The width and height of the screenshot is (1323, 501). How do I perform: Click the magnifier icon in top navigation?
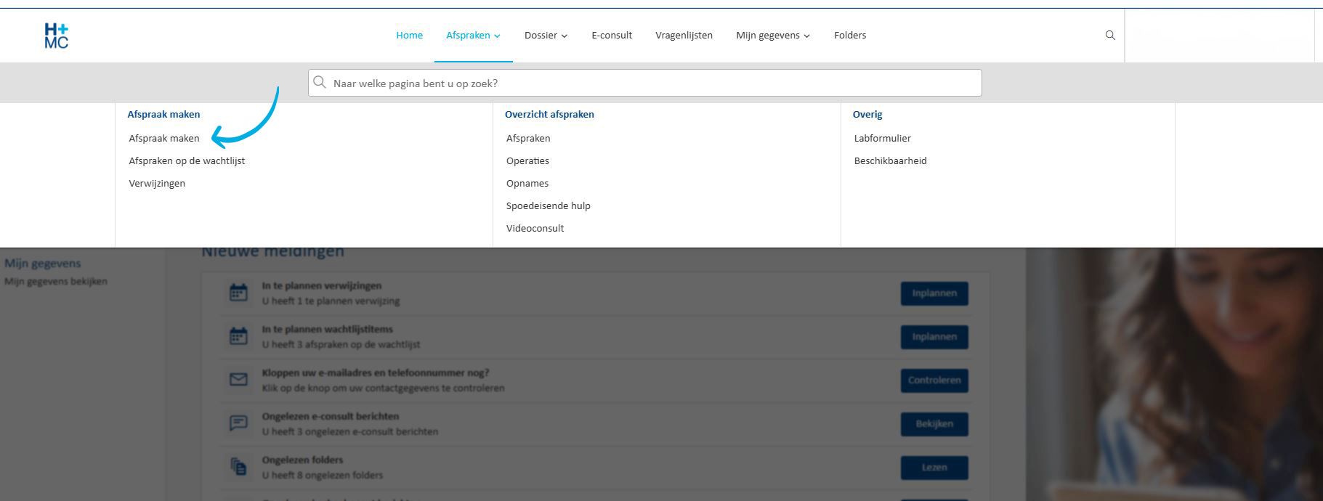(1109, 36)
